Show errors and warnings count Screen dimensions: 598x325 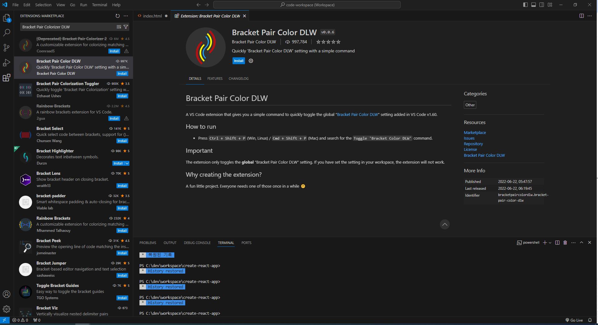20,320
